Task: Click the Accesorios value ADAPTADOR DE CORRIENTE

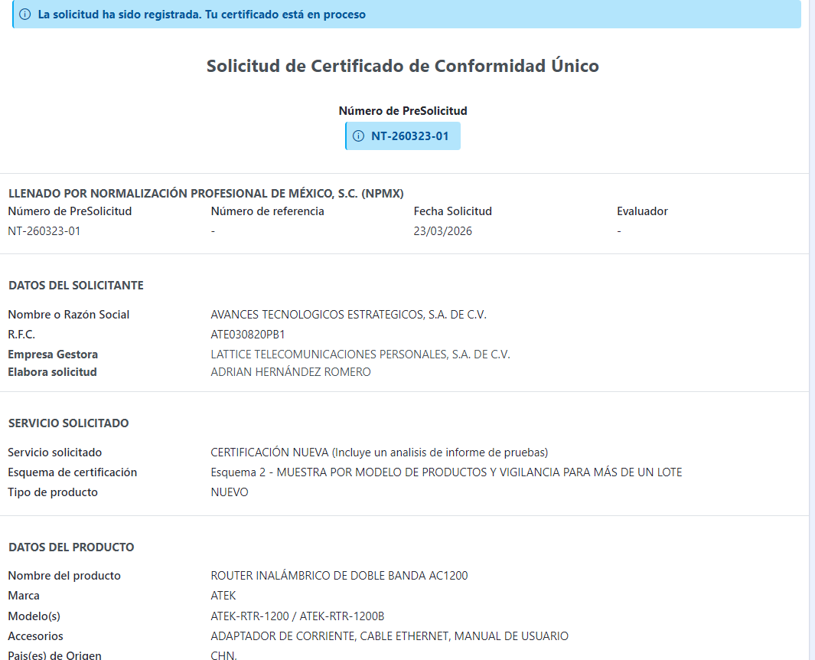Action: point(389,636)
